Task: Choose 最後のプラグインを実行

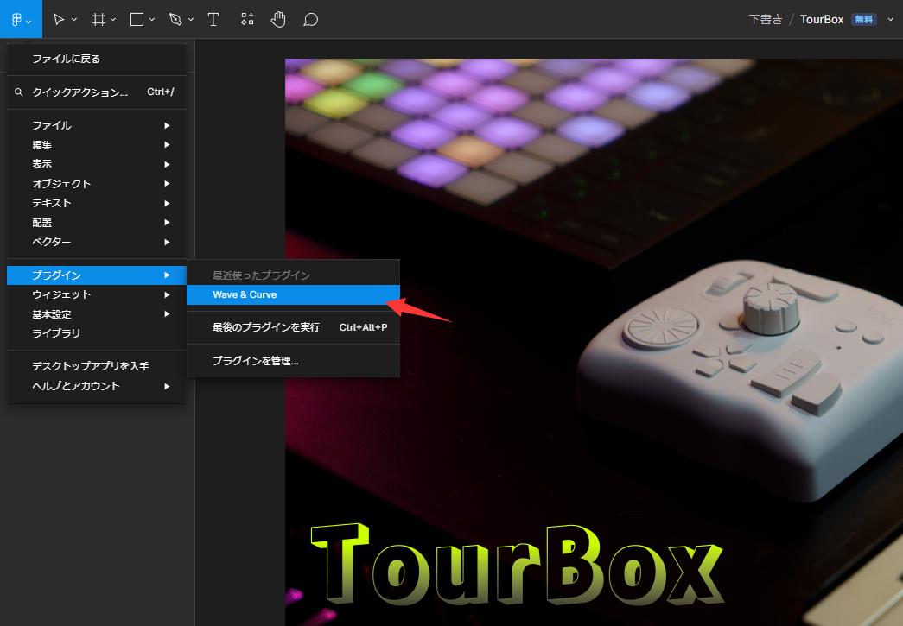Action: [x=293, y=327]
